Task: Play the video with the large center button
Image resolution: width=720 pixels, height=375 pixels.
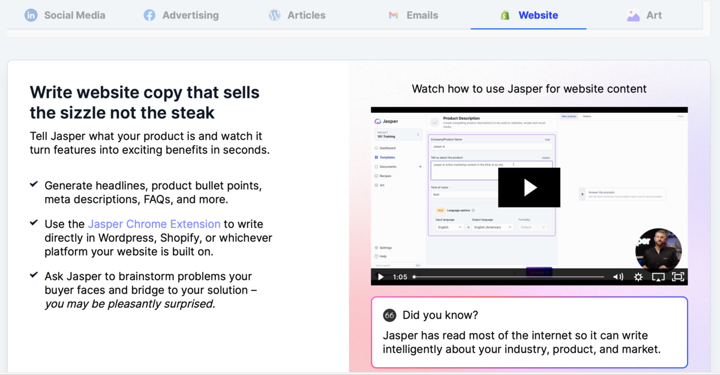Action: click(x=529, y=187)
